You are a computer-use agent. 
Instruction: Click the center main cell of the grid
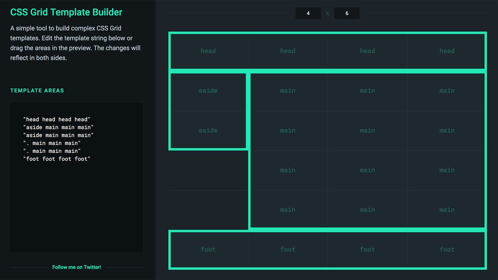367,130
